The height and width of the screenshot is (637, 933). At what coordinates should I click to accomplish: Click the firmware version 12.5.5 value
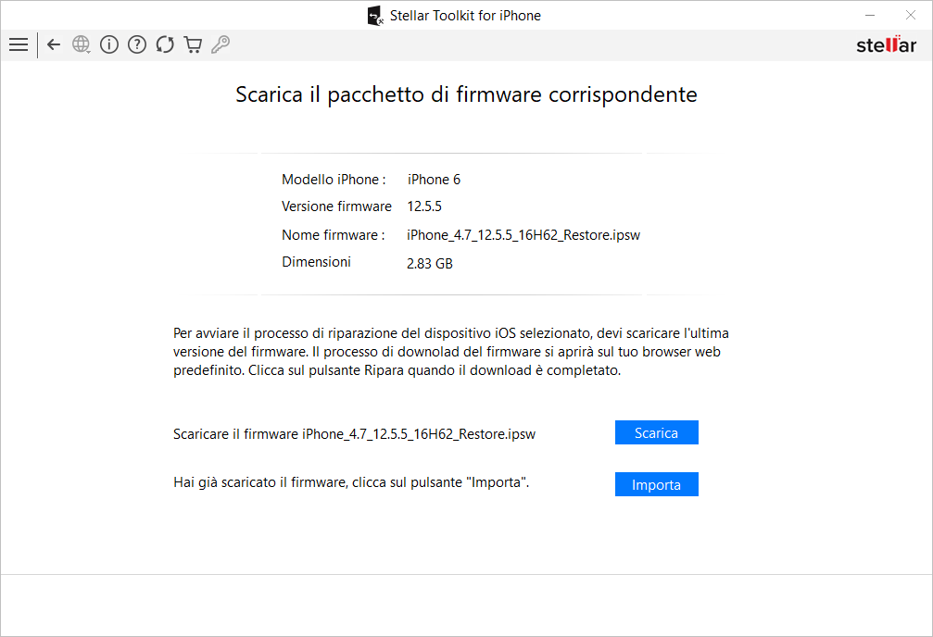424,206
